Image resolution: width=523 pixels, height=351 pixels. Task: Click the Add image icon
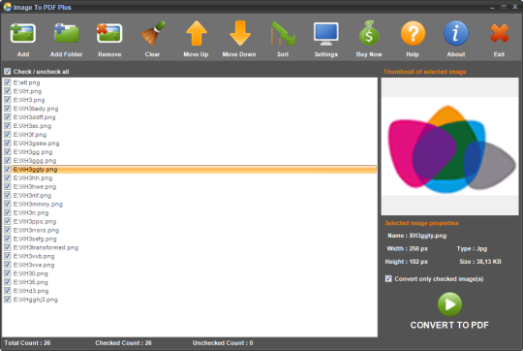click(22, 33)
